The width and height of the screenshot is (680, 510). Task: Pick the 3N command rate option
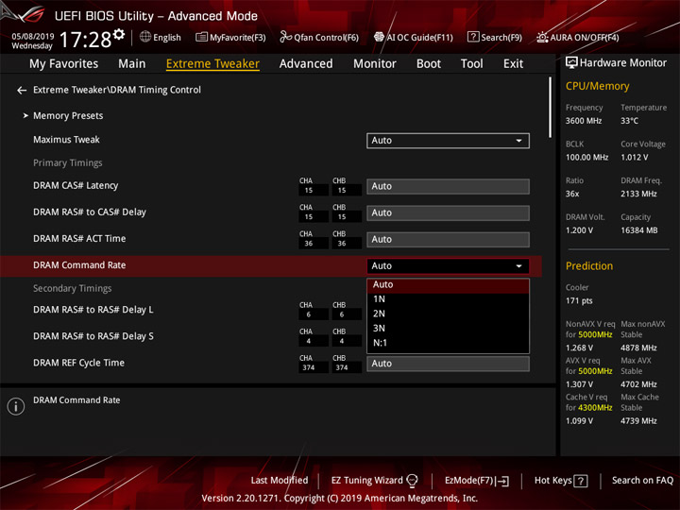(448, 329)
